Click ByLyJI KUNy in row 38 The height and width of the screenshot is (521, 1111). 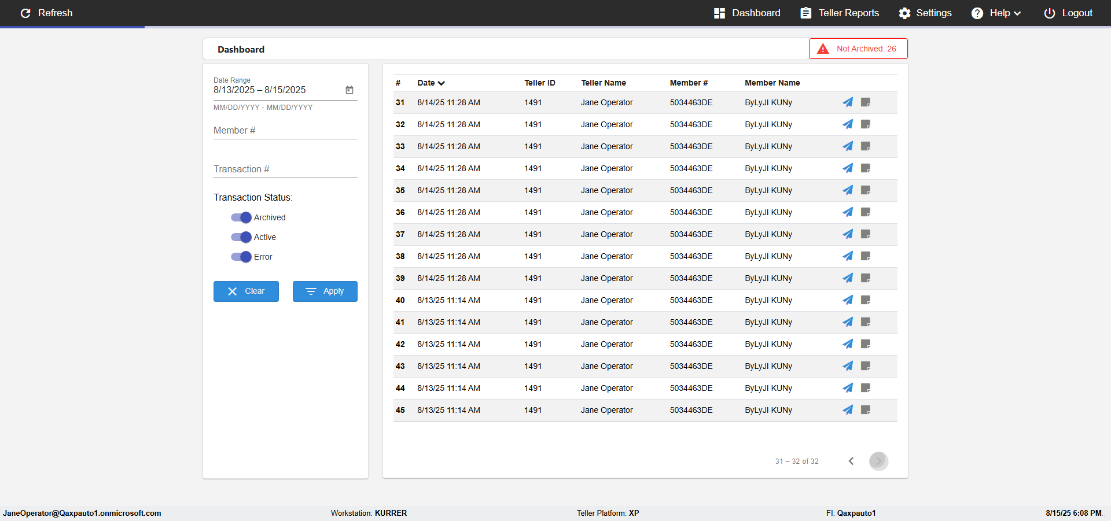click(768, 256)
